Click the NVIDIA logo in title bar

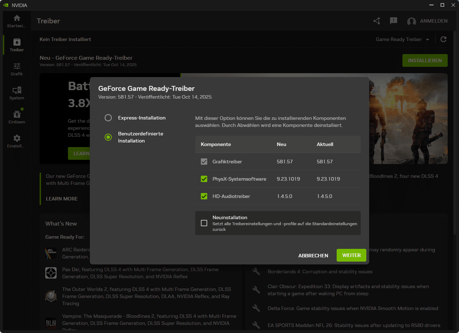click(x=6, y=5)
